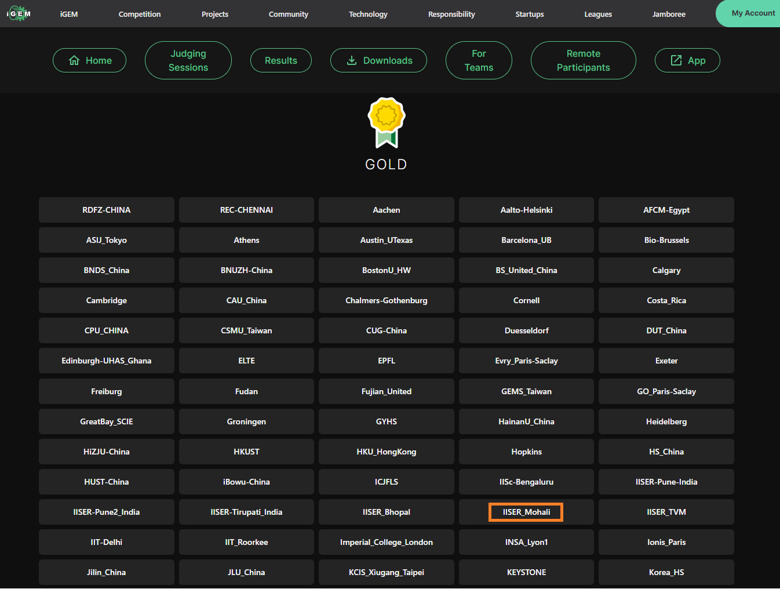Screen dimensions: 780x589
Task: Click the download arrow icon in Downloads
Action: coord(352,60)
